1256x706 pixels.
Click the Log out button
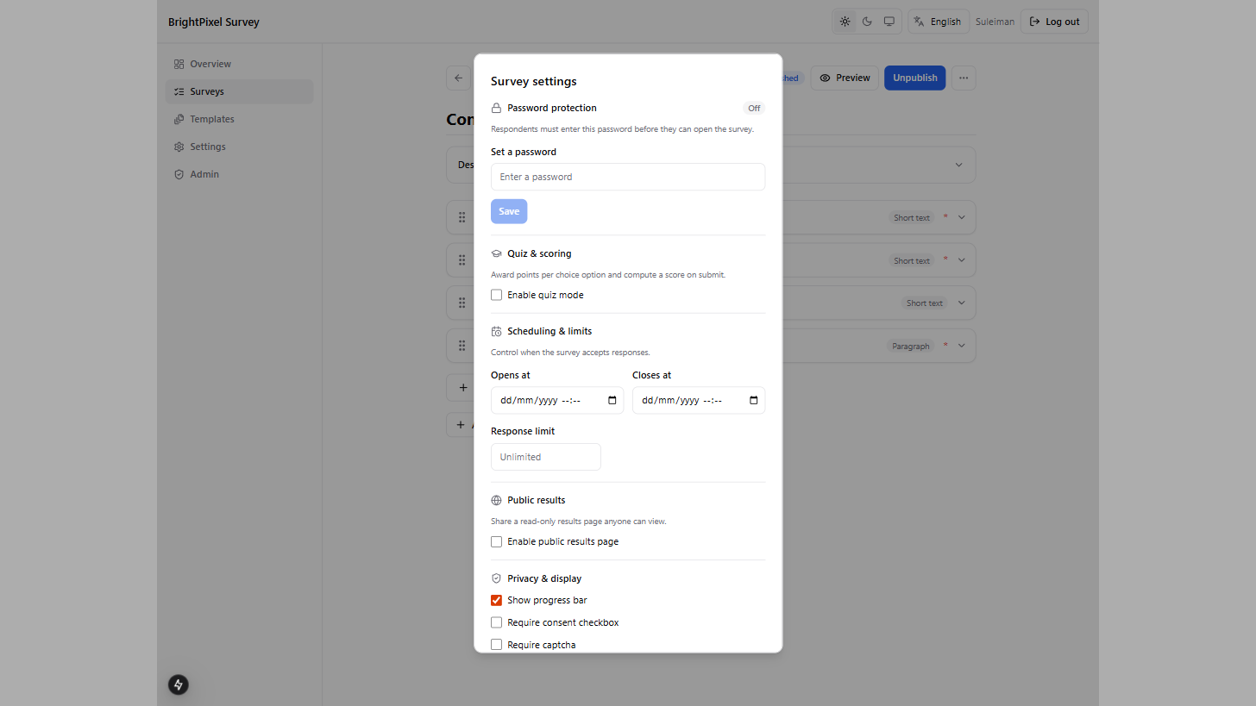pyautogui.click(x=1054, y=22)
